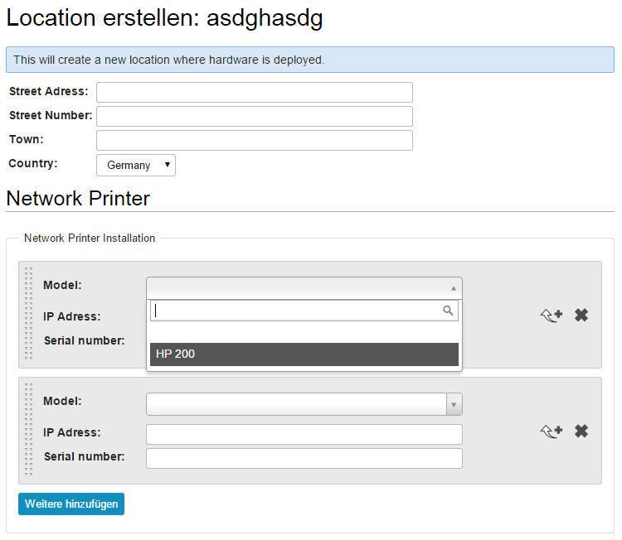This screenshot has height=540, width=622.
Task: Open the Country dropdown showing Germany
Action: (136, 165)
